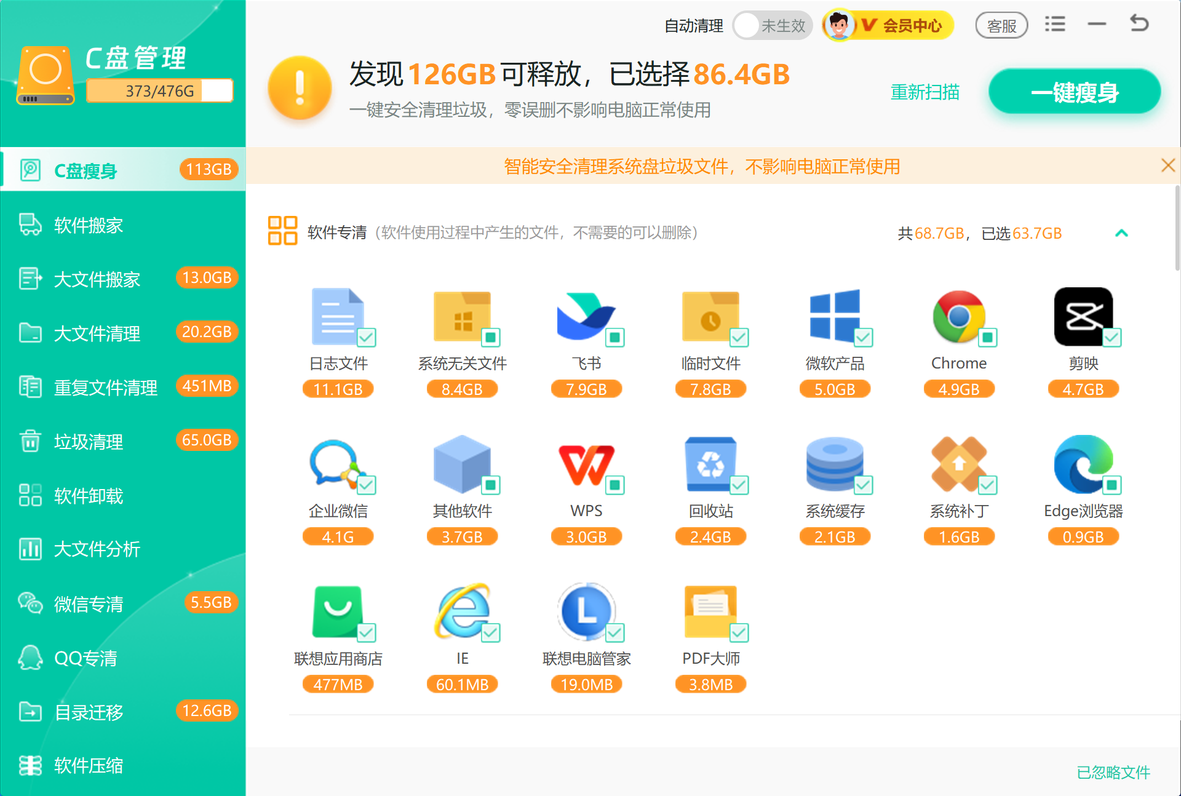Open the 大文件分析 sidebar item
The image size is (1181, 796).
123,549
